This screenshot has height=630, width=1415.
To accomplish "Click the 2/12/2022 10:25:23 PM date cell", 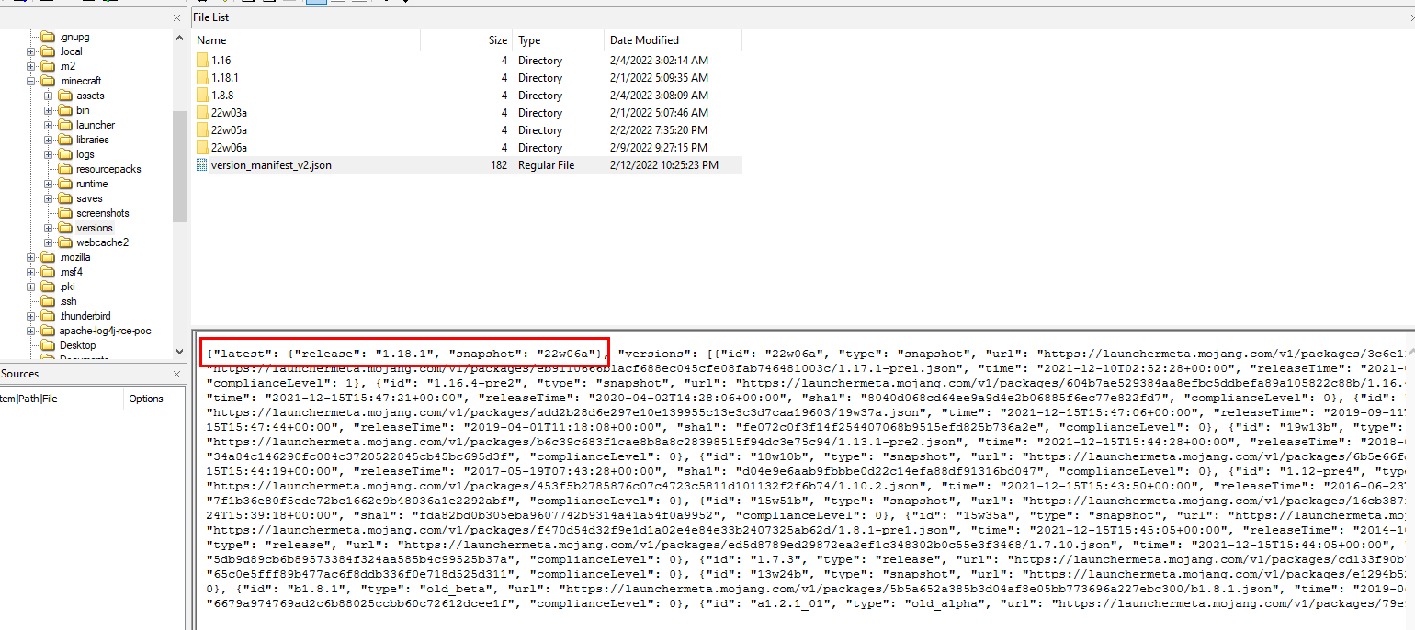I will tap(664, 165).
